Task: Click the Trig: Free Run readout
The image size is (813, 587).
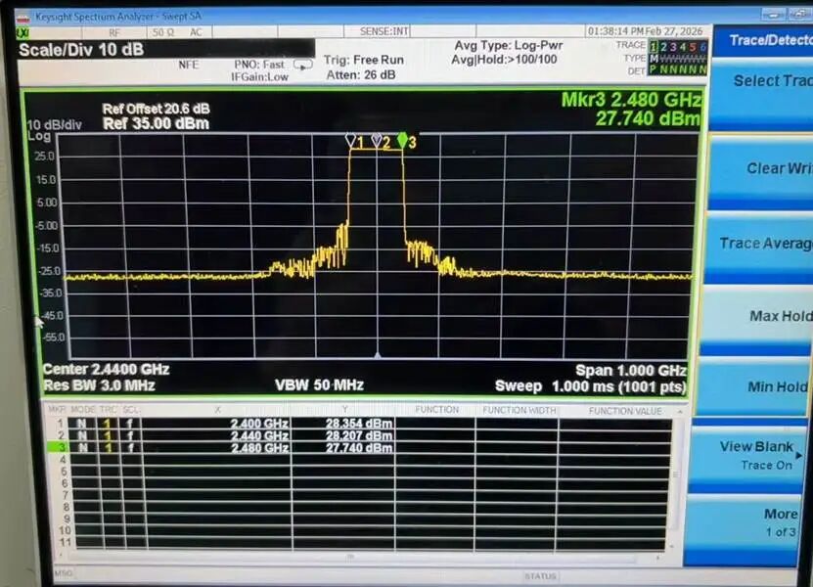Action: [x=364, y=60]
